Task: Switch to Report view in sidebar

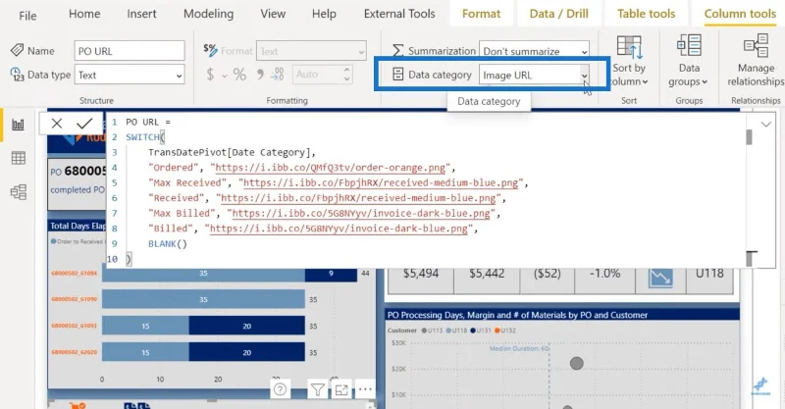Action: pos(18,125)
